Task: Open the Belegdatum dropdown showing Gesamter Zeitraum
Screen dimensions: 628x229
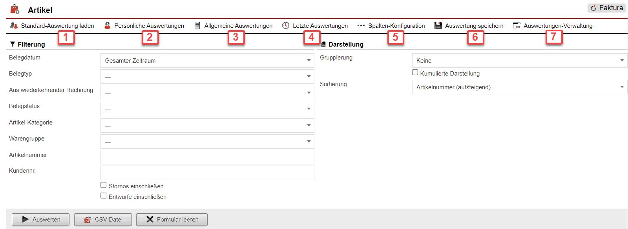Action: coord(207,61)
